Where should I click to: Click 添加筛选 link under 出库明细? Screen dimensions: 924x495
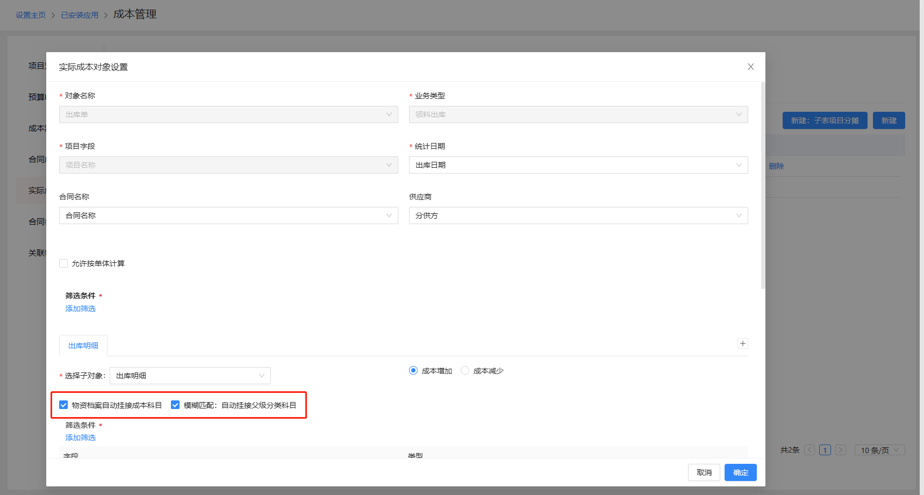(x=81, y=437)
